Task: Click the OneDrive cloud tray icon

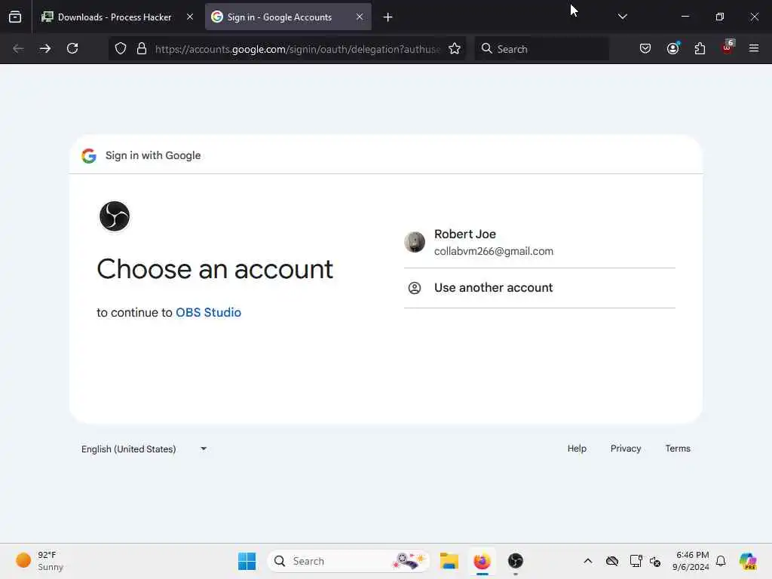Action: (612, 561)
